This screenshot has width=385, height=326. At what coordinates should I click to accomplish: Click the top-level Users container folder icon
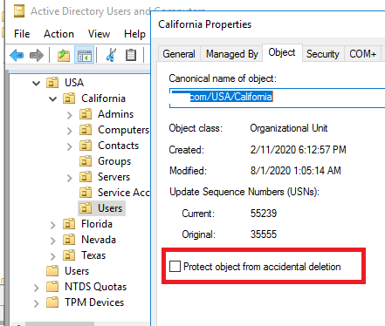click(52, 271)
